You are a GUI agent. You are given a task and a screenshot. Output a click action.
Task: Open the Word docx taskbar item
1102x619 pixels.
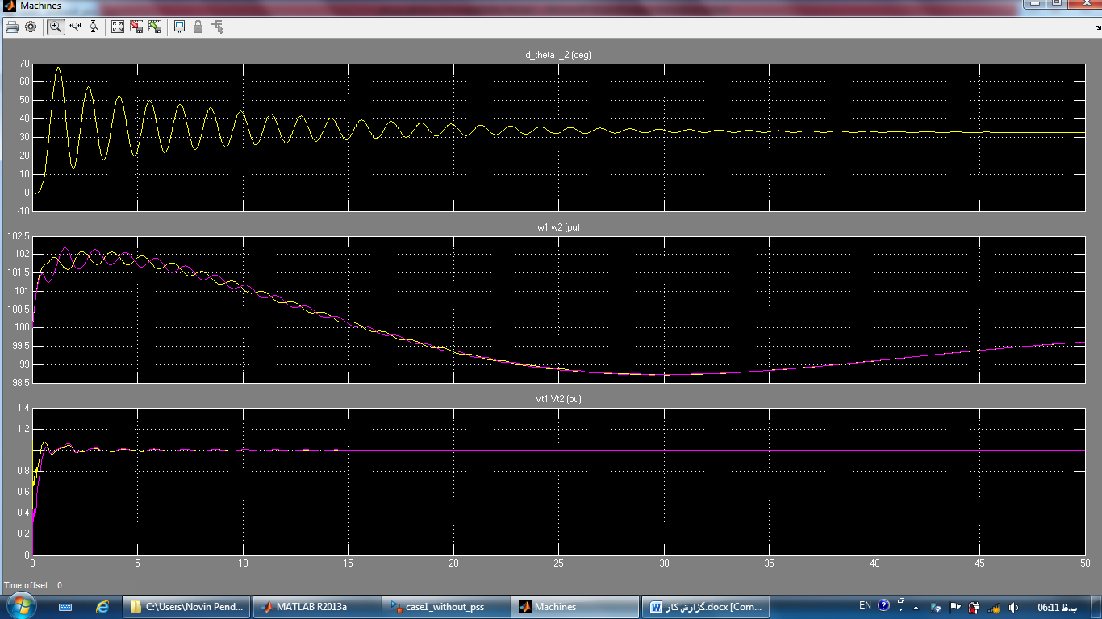[705, 607]
